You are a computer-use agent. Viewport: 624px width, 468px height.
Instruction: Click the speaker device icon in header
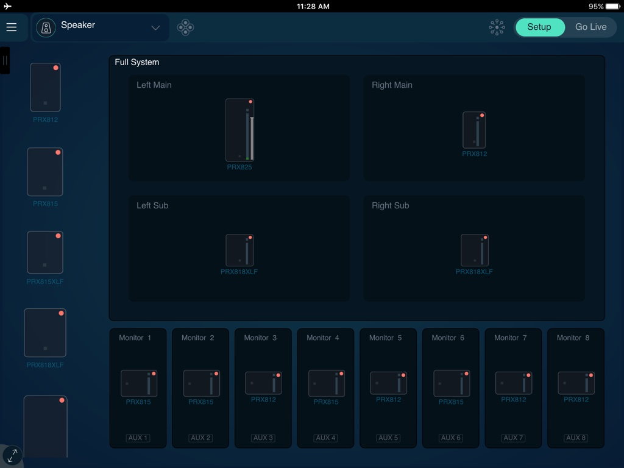point(46,28)
